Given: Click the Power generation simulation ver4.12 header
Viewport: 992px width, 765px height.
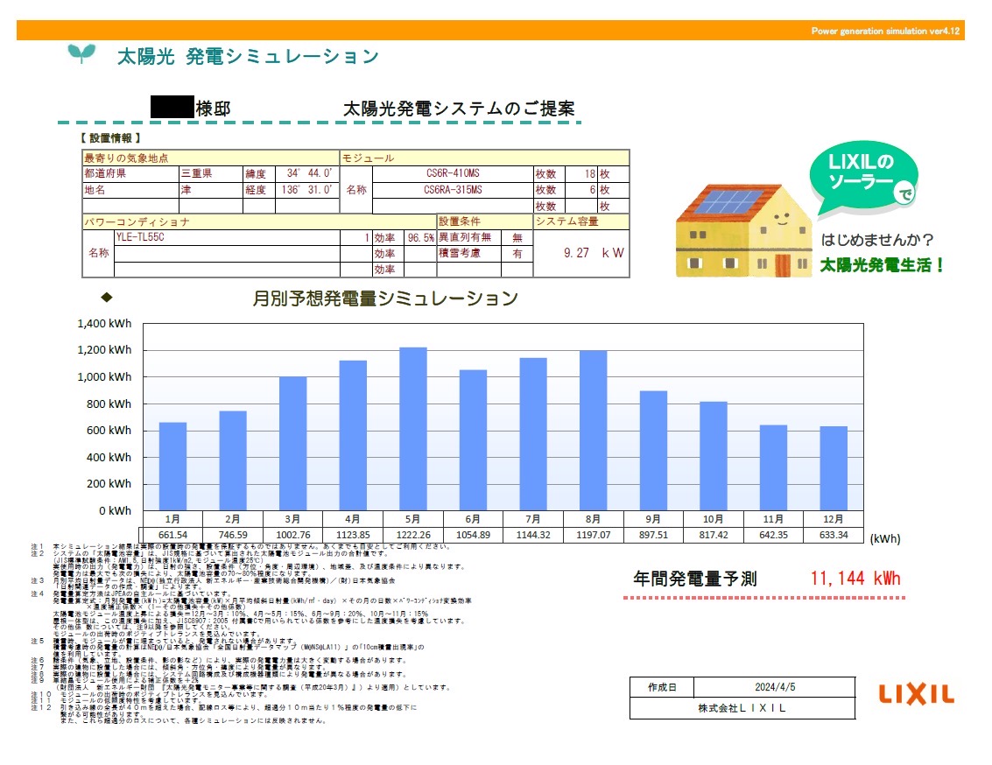Looking at the screenshot, I should [886, 31].
